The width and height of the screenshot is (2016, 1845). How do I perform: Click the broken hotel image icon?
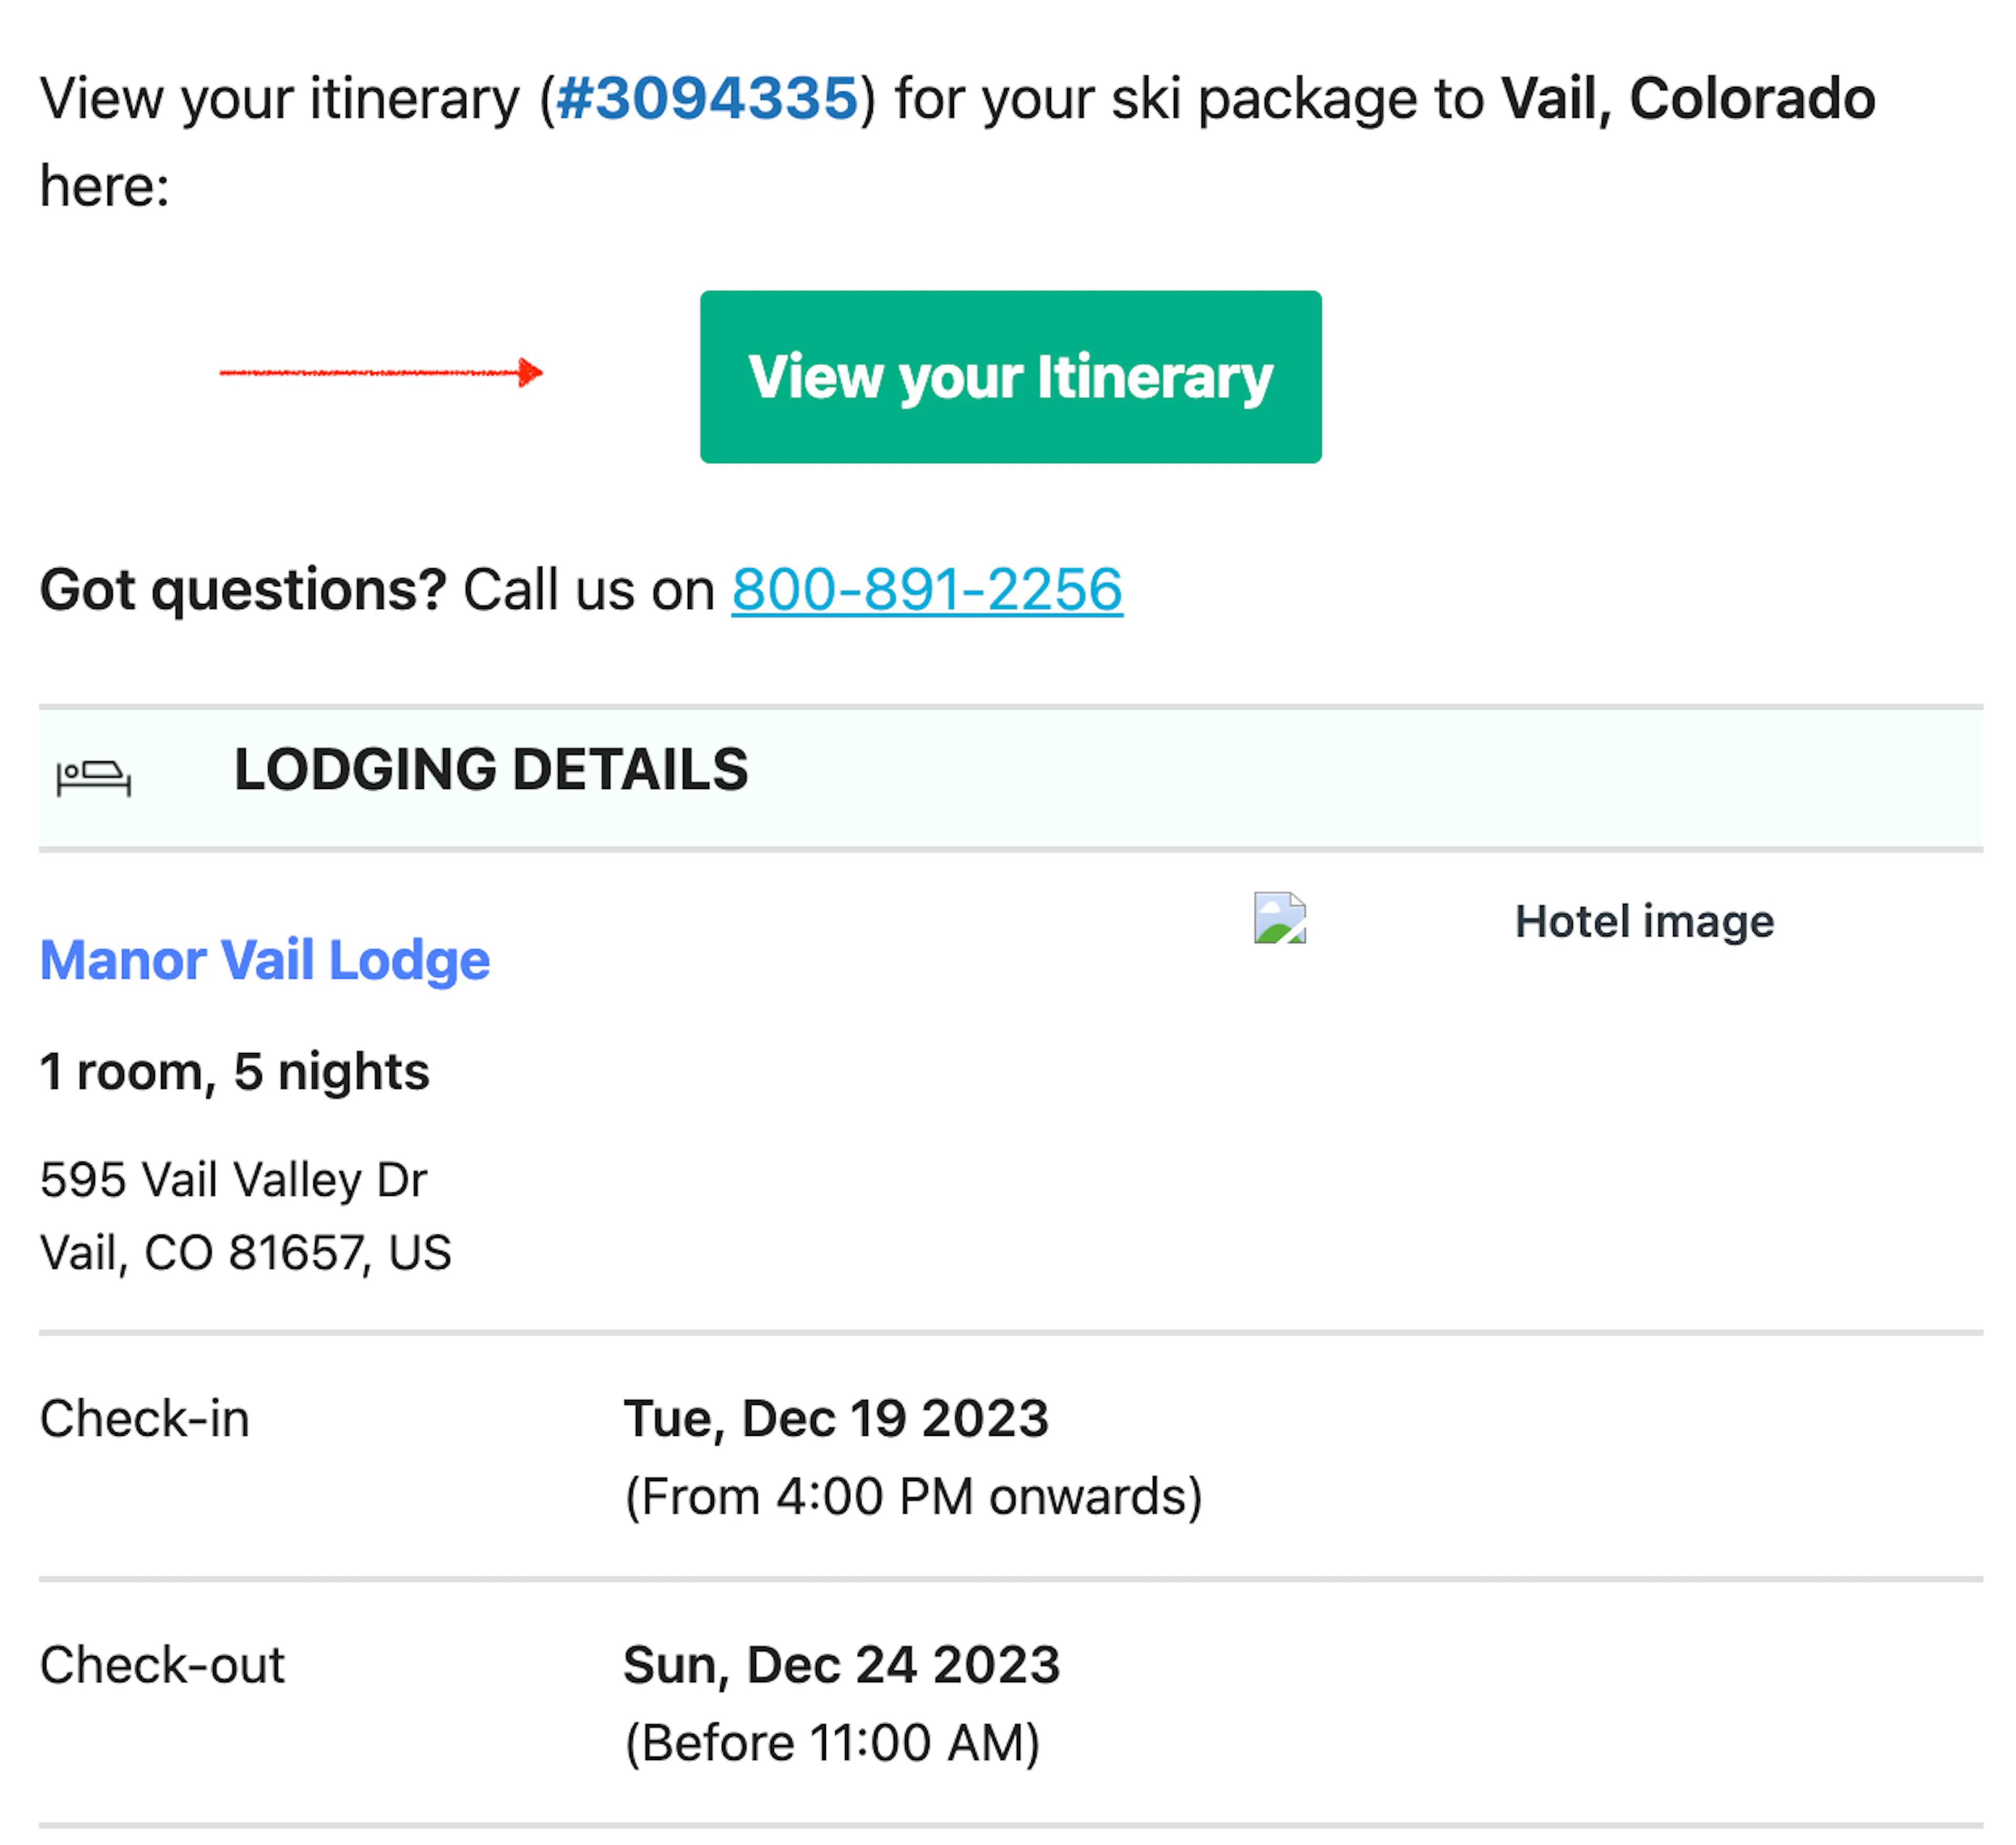coord(1280,918)
